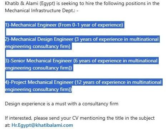Select the "3)-Senior Mechanical Engineer" title
This screenshot has width=168, height=129.
point(39,61)
